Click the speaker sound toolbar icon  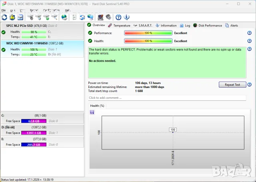(108, 17)
